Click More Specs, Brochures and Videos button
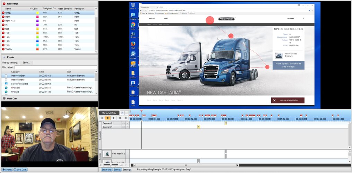This screenshot has height=173, width=352. tap(289, 65)
